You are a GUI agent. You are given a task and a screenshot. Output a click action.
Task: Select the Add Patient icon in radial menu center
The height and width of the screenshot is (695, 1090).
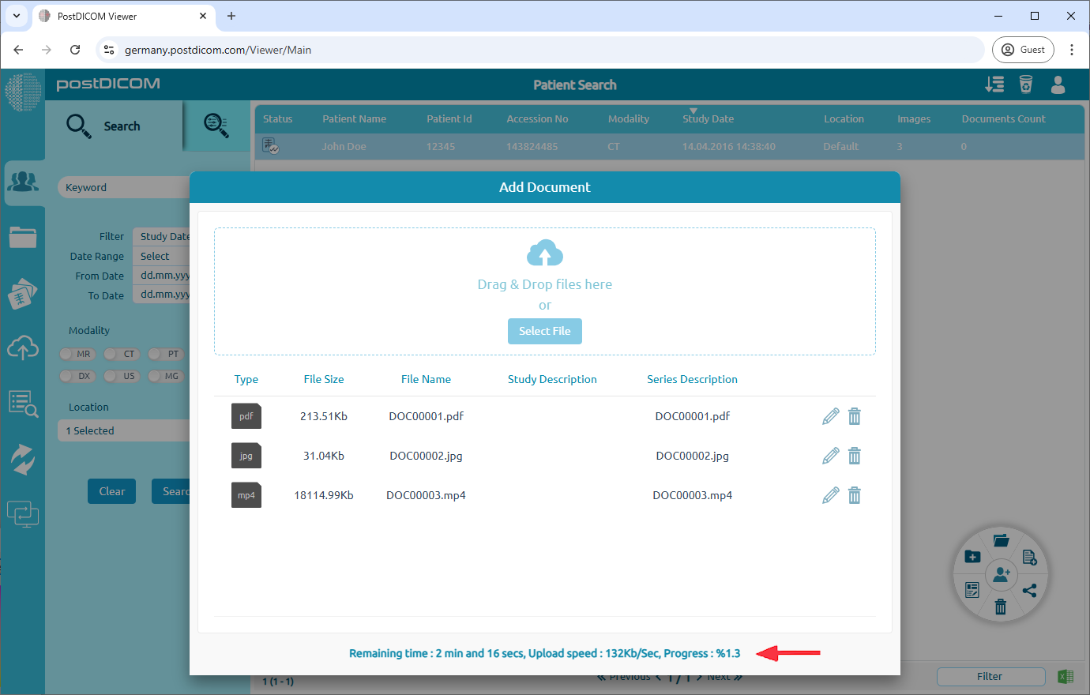(x=1001, y=574)
